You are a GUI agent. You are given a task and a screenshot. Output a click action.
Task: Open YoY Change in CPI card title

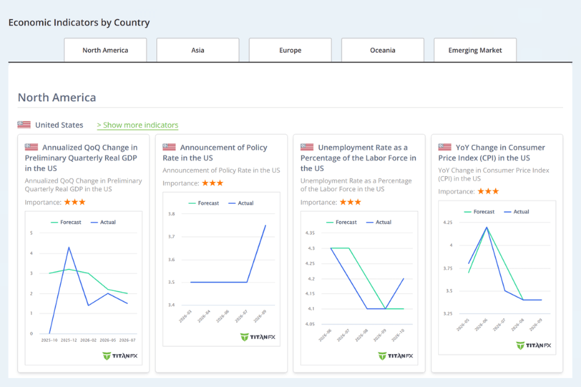[x=492, y=153]
